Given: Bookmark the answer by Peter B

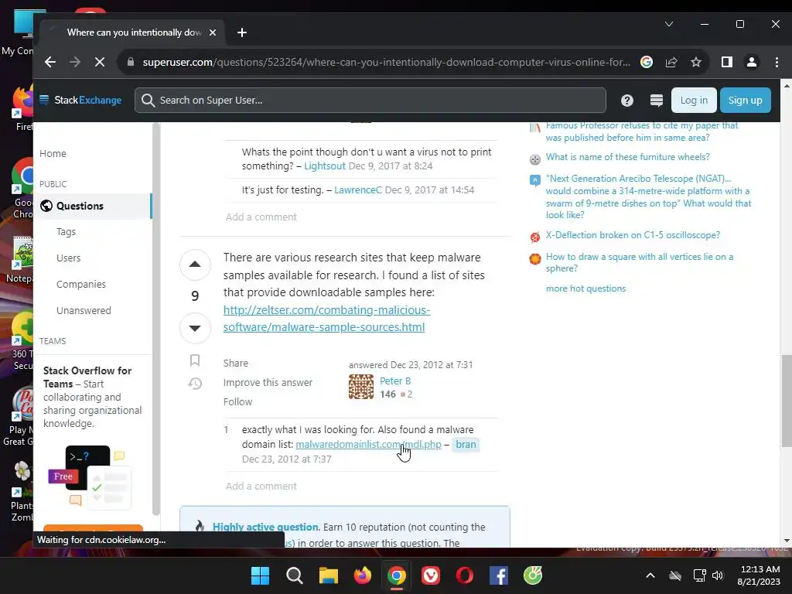Looking at the screenshot, I should coord(195,360).
